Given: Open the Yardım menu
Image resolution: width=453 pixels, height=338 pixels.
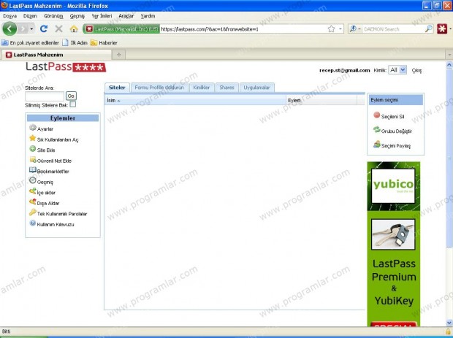Looking at the screenshot, I should pos(148,16).
